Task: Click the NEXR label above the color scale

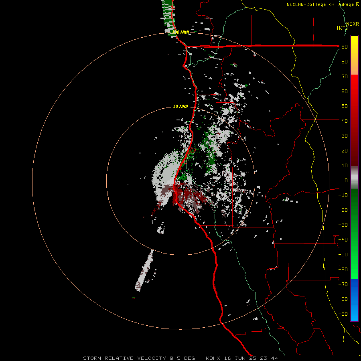Action: 352,24
